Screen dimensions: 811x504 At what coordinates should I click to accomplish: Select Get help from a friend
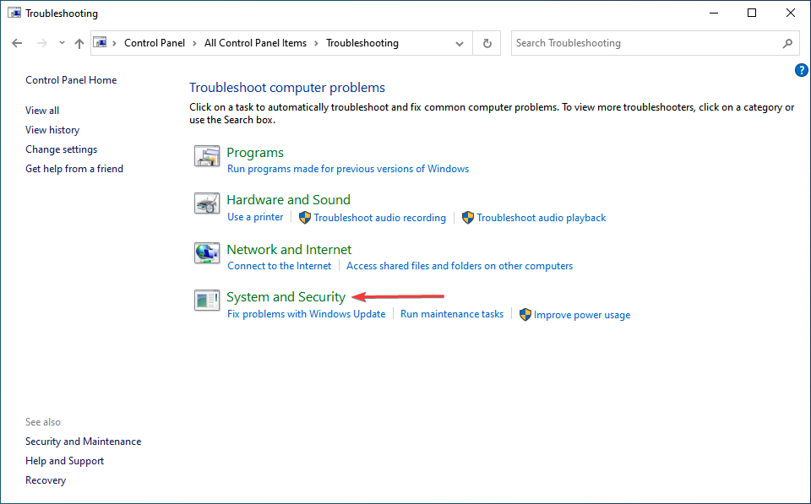tap(74, 169)
